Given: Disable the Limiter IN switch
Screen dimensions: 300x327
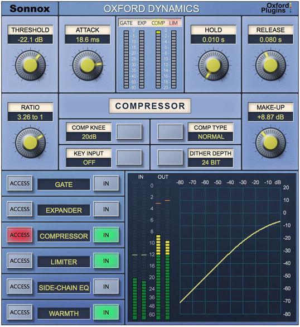Looking at the screenshot, I should coord(106,260).
